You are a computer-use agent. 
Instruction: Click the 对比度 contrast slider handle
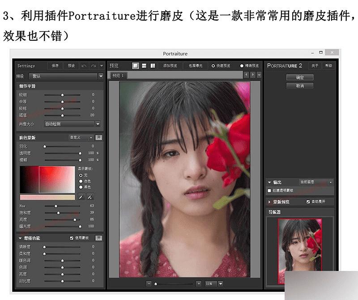[62, 281]
